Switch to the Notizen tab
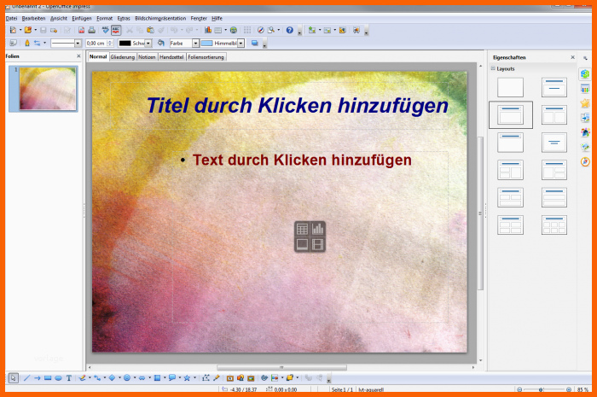The width and height of the screenshot is (597, 397). 147,57
